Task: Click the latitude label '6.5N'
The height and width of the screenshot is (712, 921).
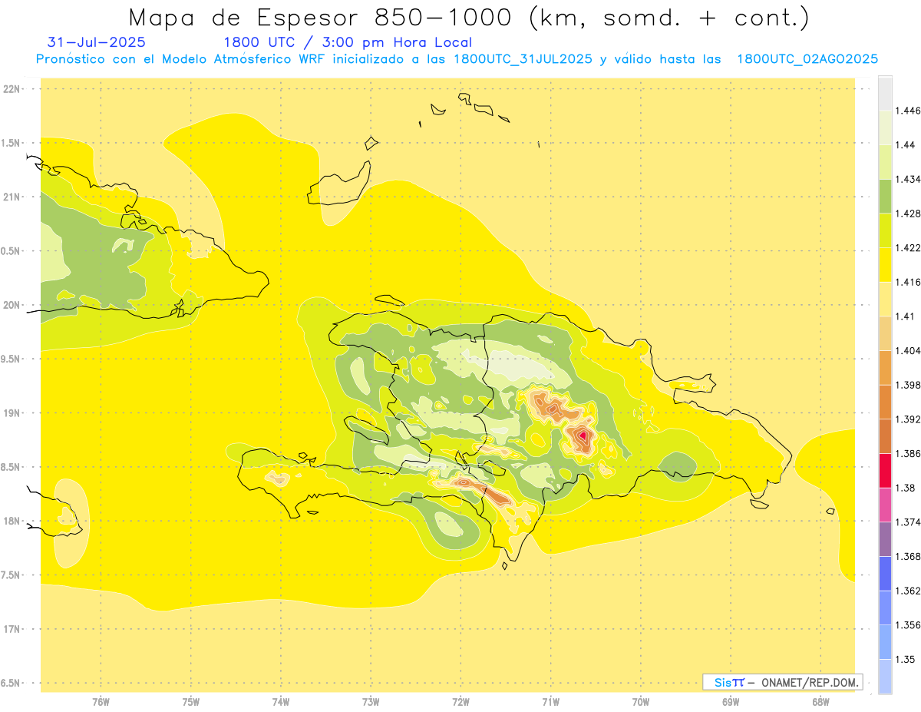Action: click(x=10, y=683)
